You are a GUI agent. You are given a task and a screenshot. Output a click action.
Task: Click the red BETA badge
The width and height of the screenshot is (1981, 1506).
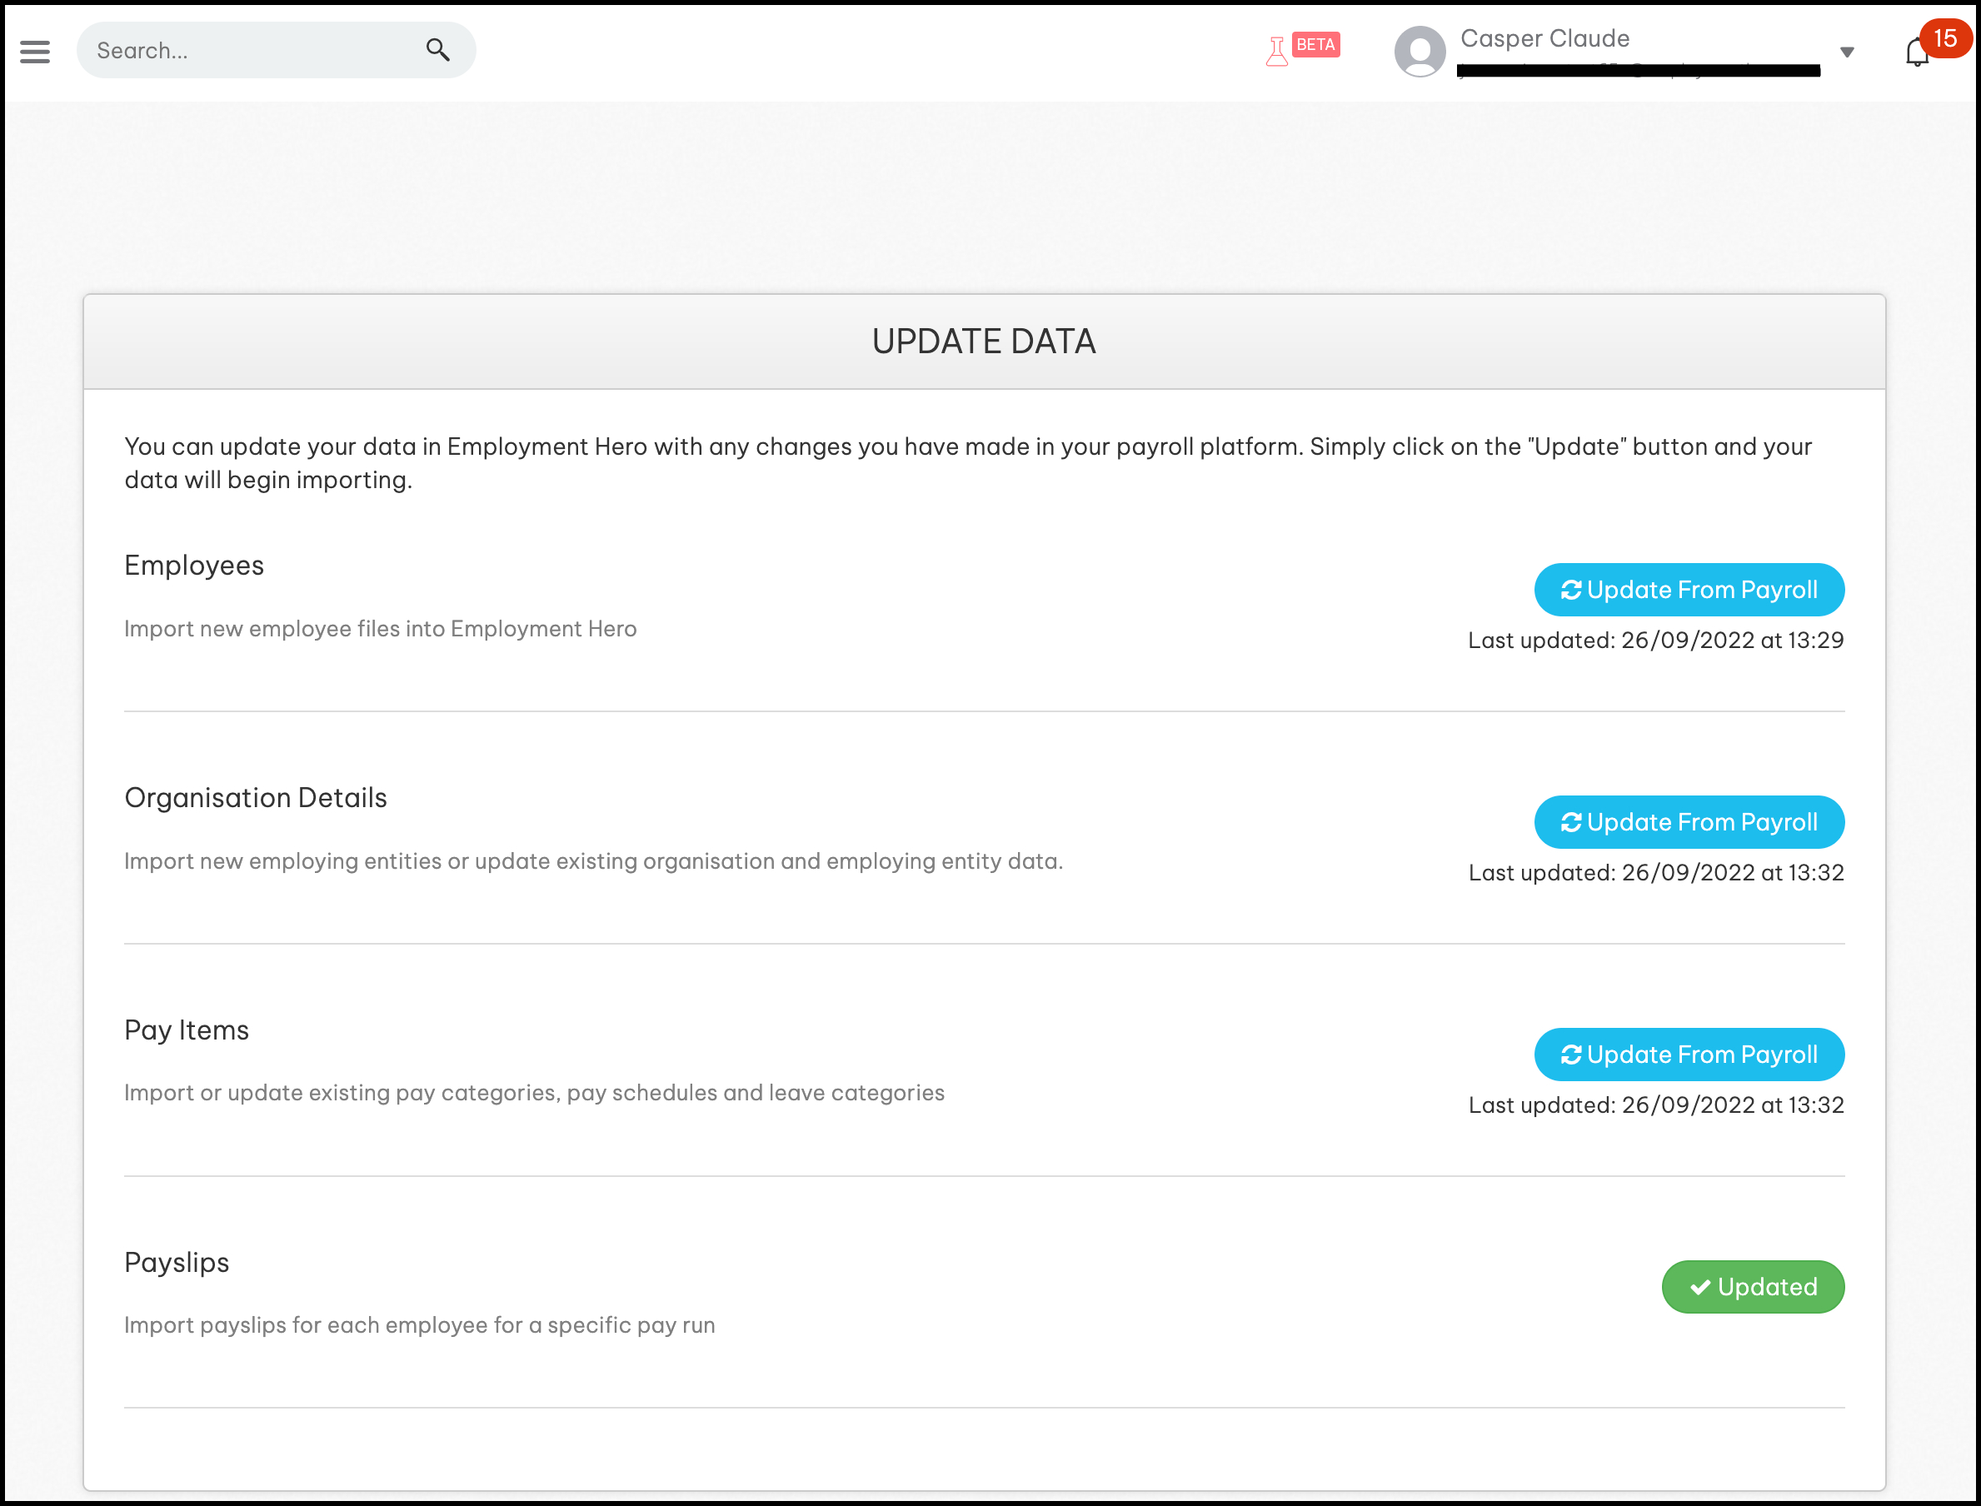coord(1316,45)
